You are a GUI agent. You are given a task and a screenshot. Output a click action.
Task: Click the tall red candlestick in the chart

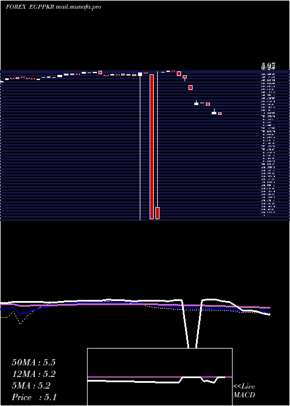tap(152, 147)
